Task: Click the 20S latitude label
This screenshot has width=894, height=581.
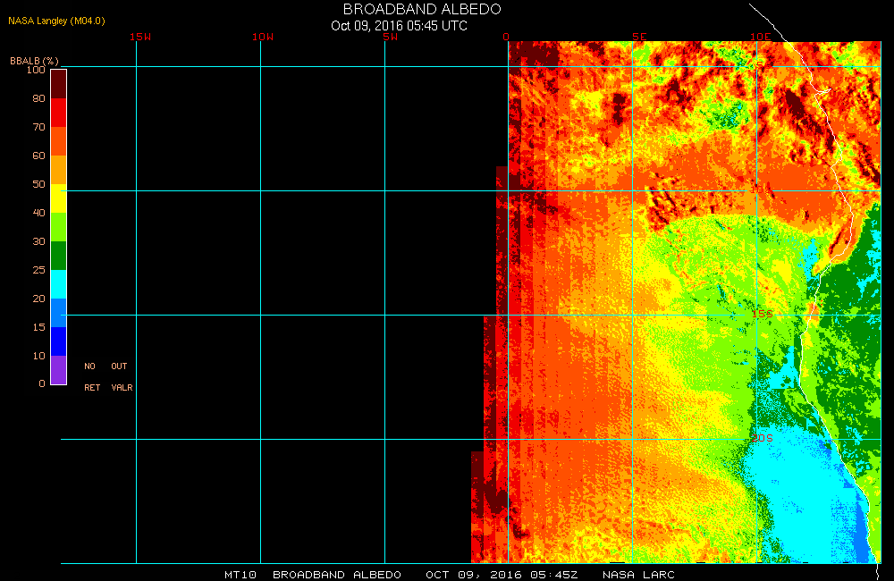Action: click(763, 438)
